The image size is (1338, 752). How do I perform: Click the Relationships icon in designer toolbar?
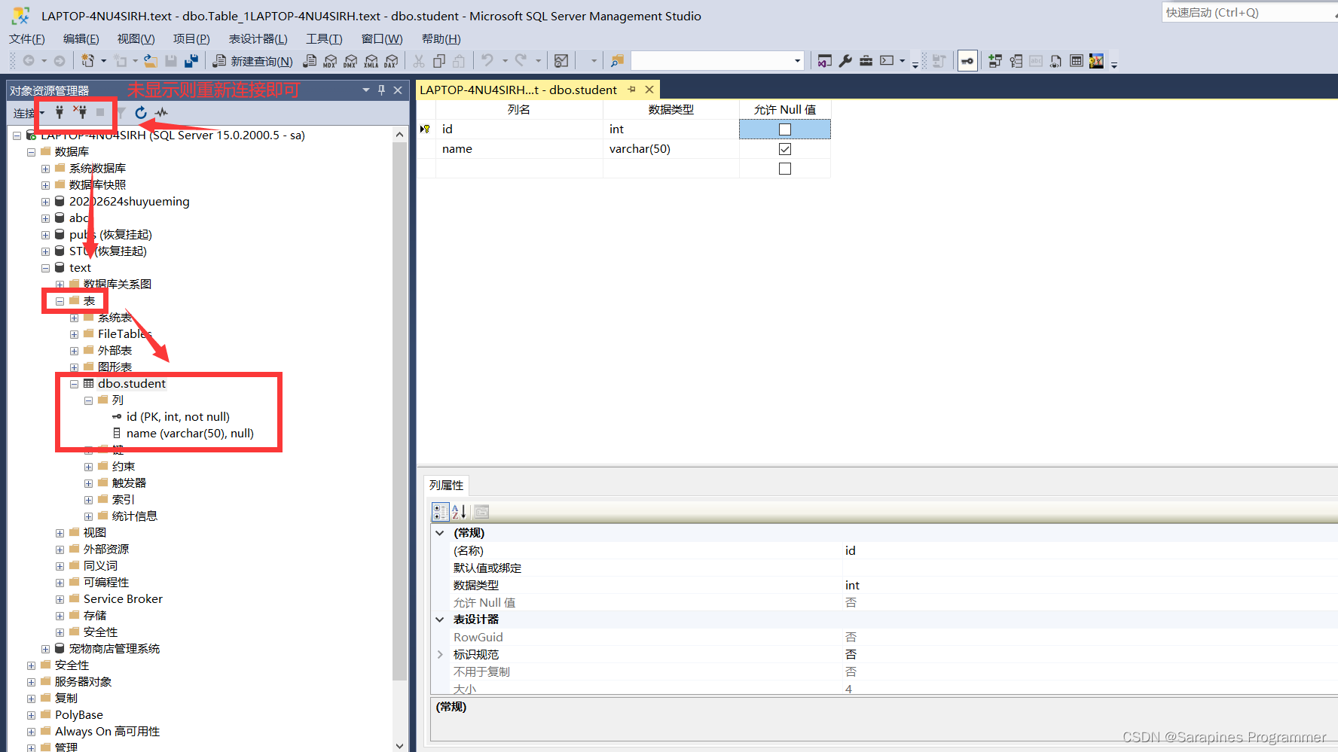coord(995,61)
